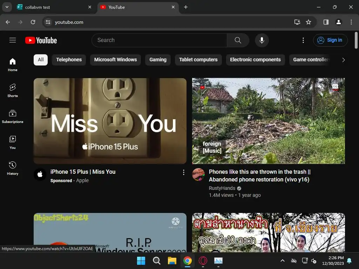Open Chrome side panel
The height and width of the screenshot is (269, 359).
(326, 22)
